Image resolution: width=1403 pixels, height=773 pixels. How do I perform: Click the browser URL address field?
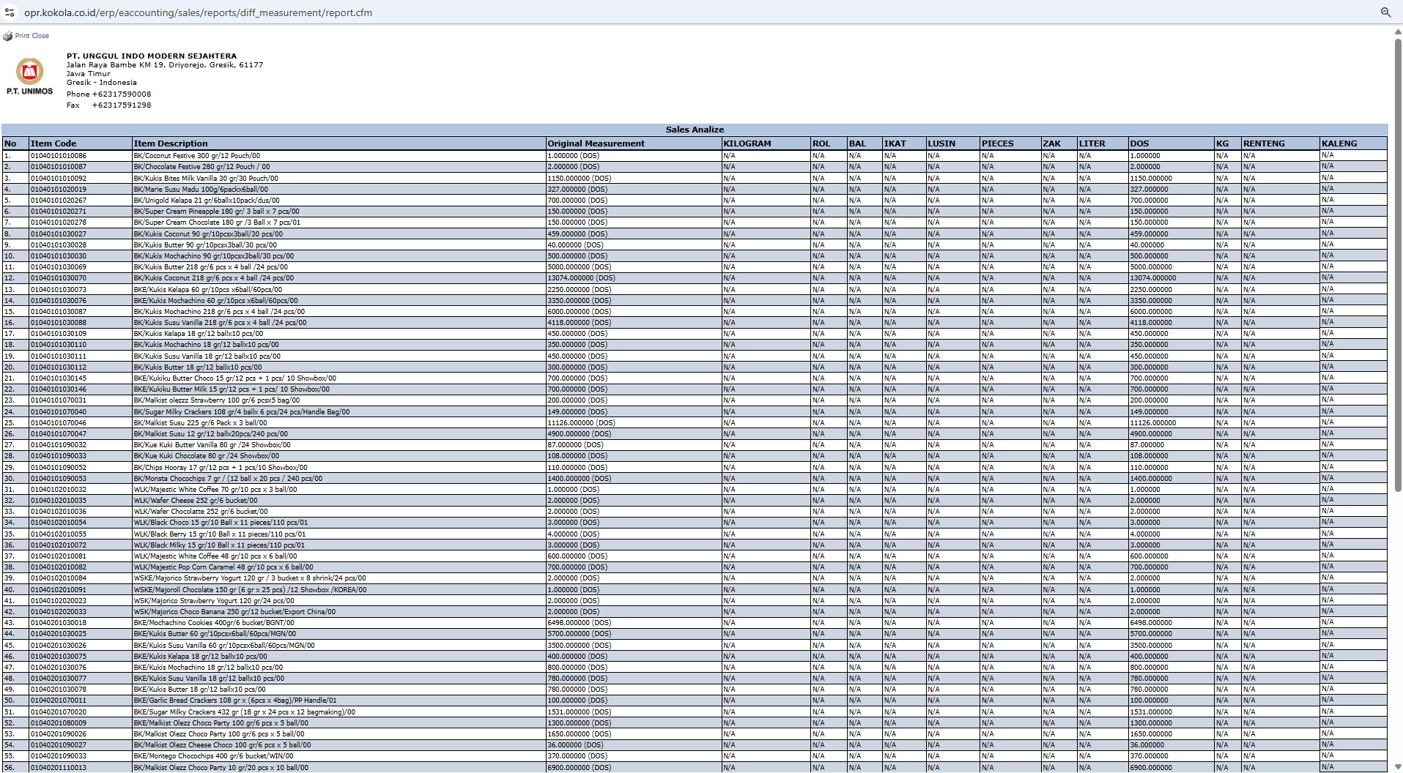tap(198, 12)
